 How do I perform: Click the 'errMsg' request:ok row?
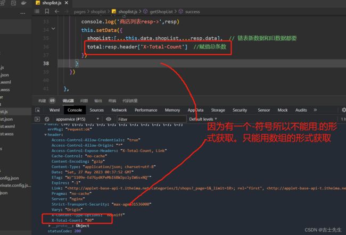pyautogui.click(x=70, y=129)
